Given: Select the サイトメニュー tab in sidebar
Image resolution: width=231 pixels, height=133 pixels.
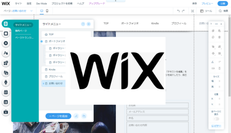Looking at the screenshot, I should click(x=23, y=25).
